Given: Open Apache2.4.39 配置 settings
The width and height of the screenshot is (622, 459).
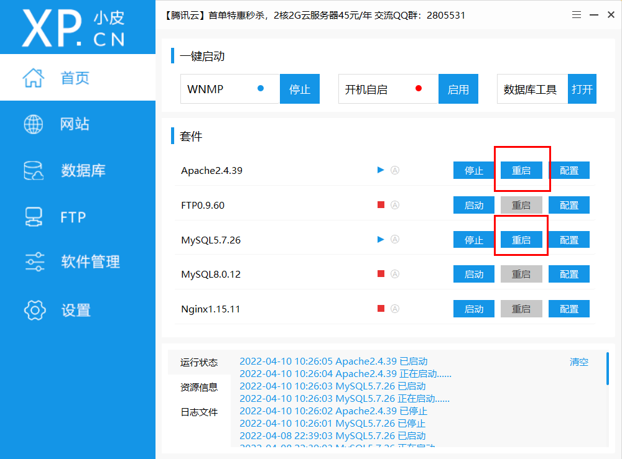Looking at the screenshot, I should [569, 170].
